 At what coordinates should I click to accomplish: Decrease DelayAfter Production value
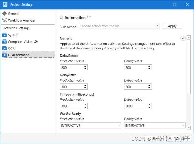[x=85, y=88]
